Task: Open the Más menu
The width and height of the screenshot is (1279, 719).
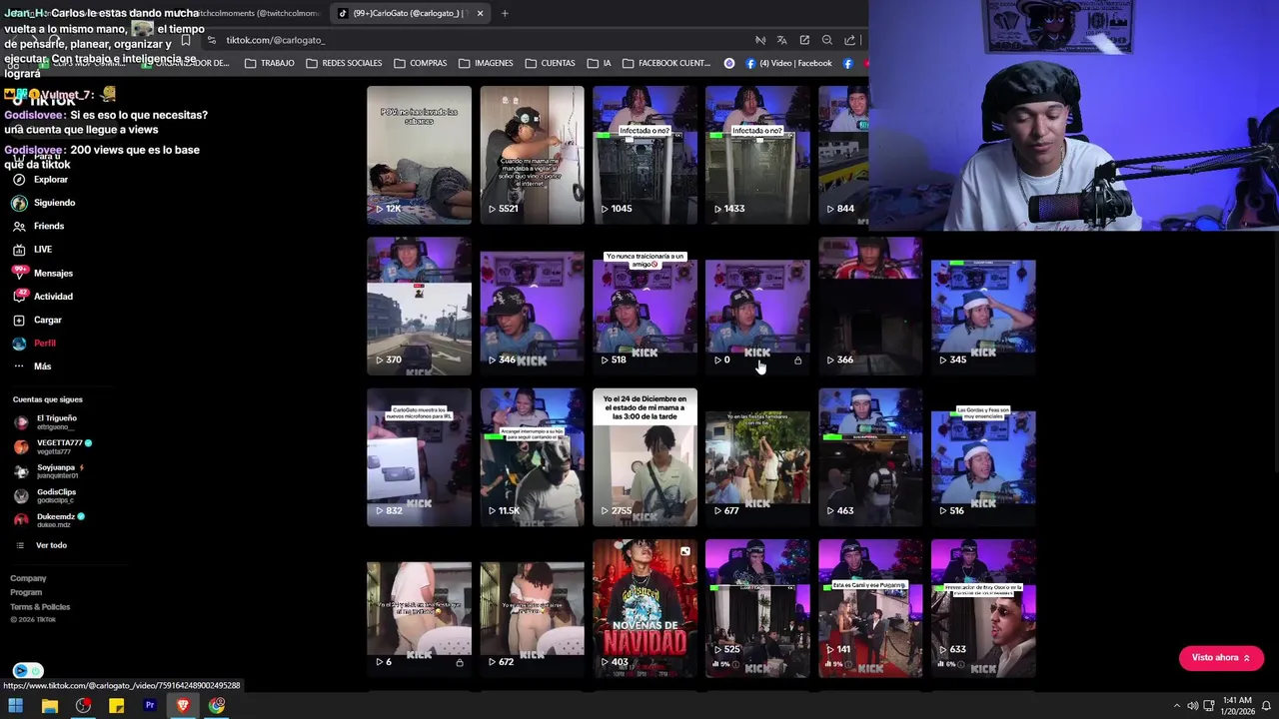Action: (32, 366)
